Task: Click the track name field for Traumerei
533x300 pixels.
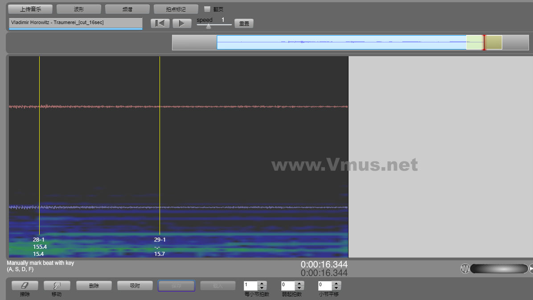Action: click(75, 23)
